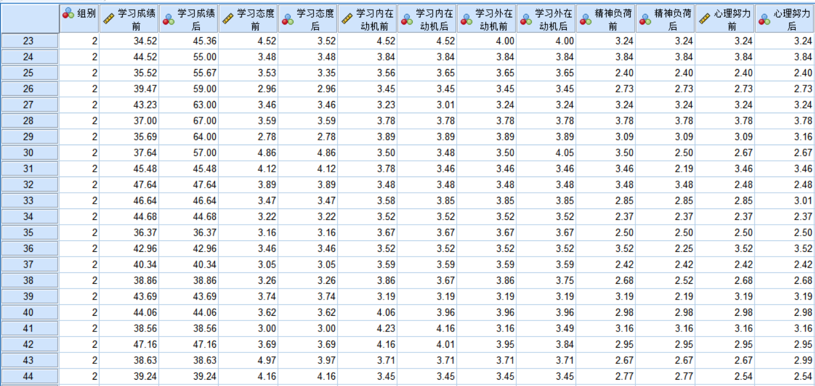The width and height of the screenshot is (815, 386).
Task: Select row number 23 header
Action: [x=29, y=41]
